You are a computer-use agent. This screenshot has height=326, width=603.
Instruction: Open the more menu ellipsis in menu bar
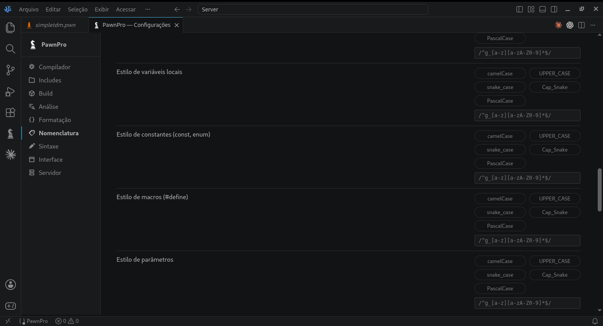pyautogui.click(x=147, y=9)
